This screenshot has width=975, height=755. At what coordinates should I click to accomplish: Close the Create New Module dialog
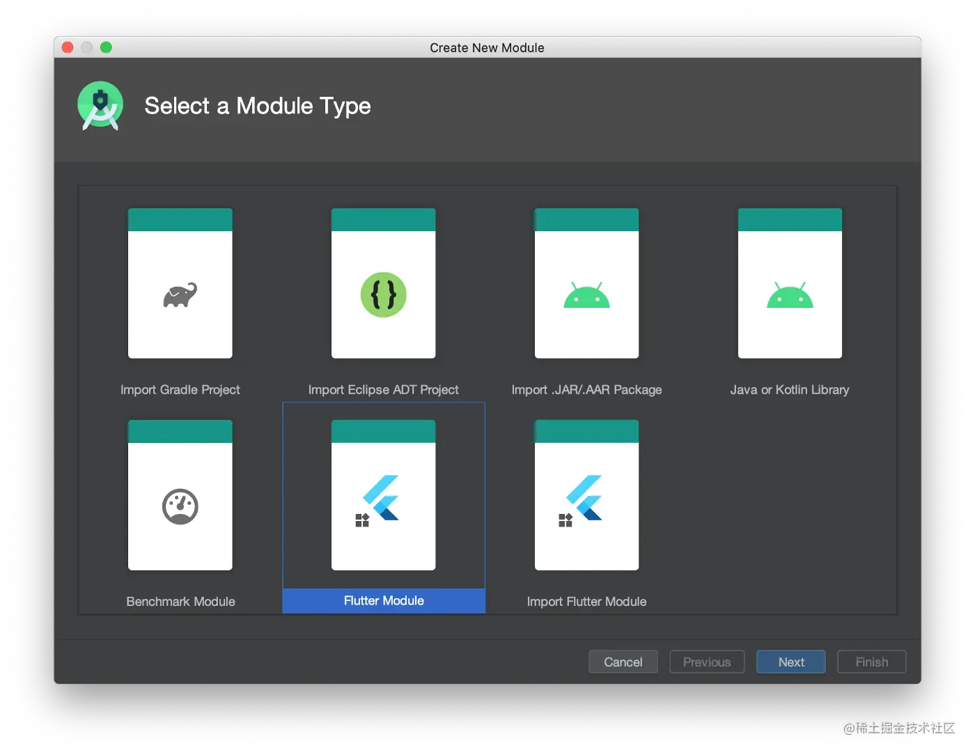(x=68, y=47)
